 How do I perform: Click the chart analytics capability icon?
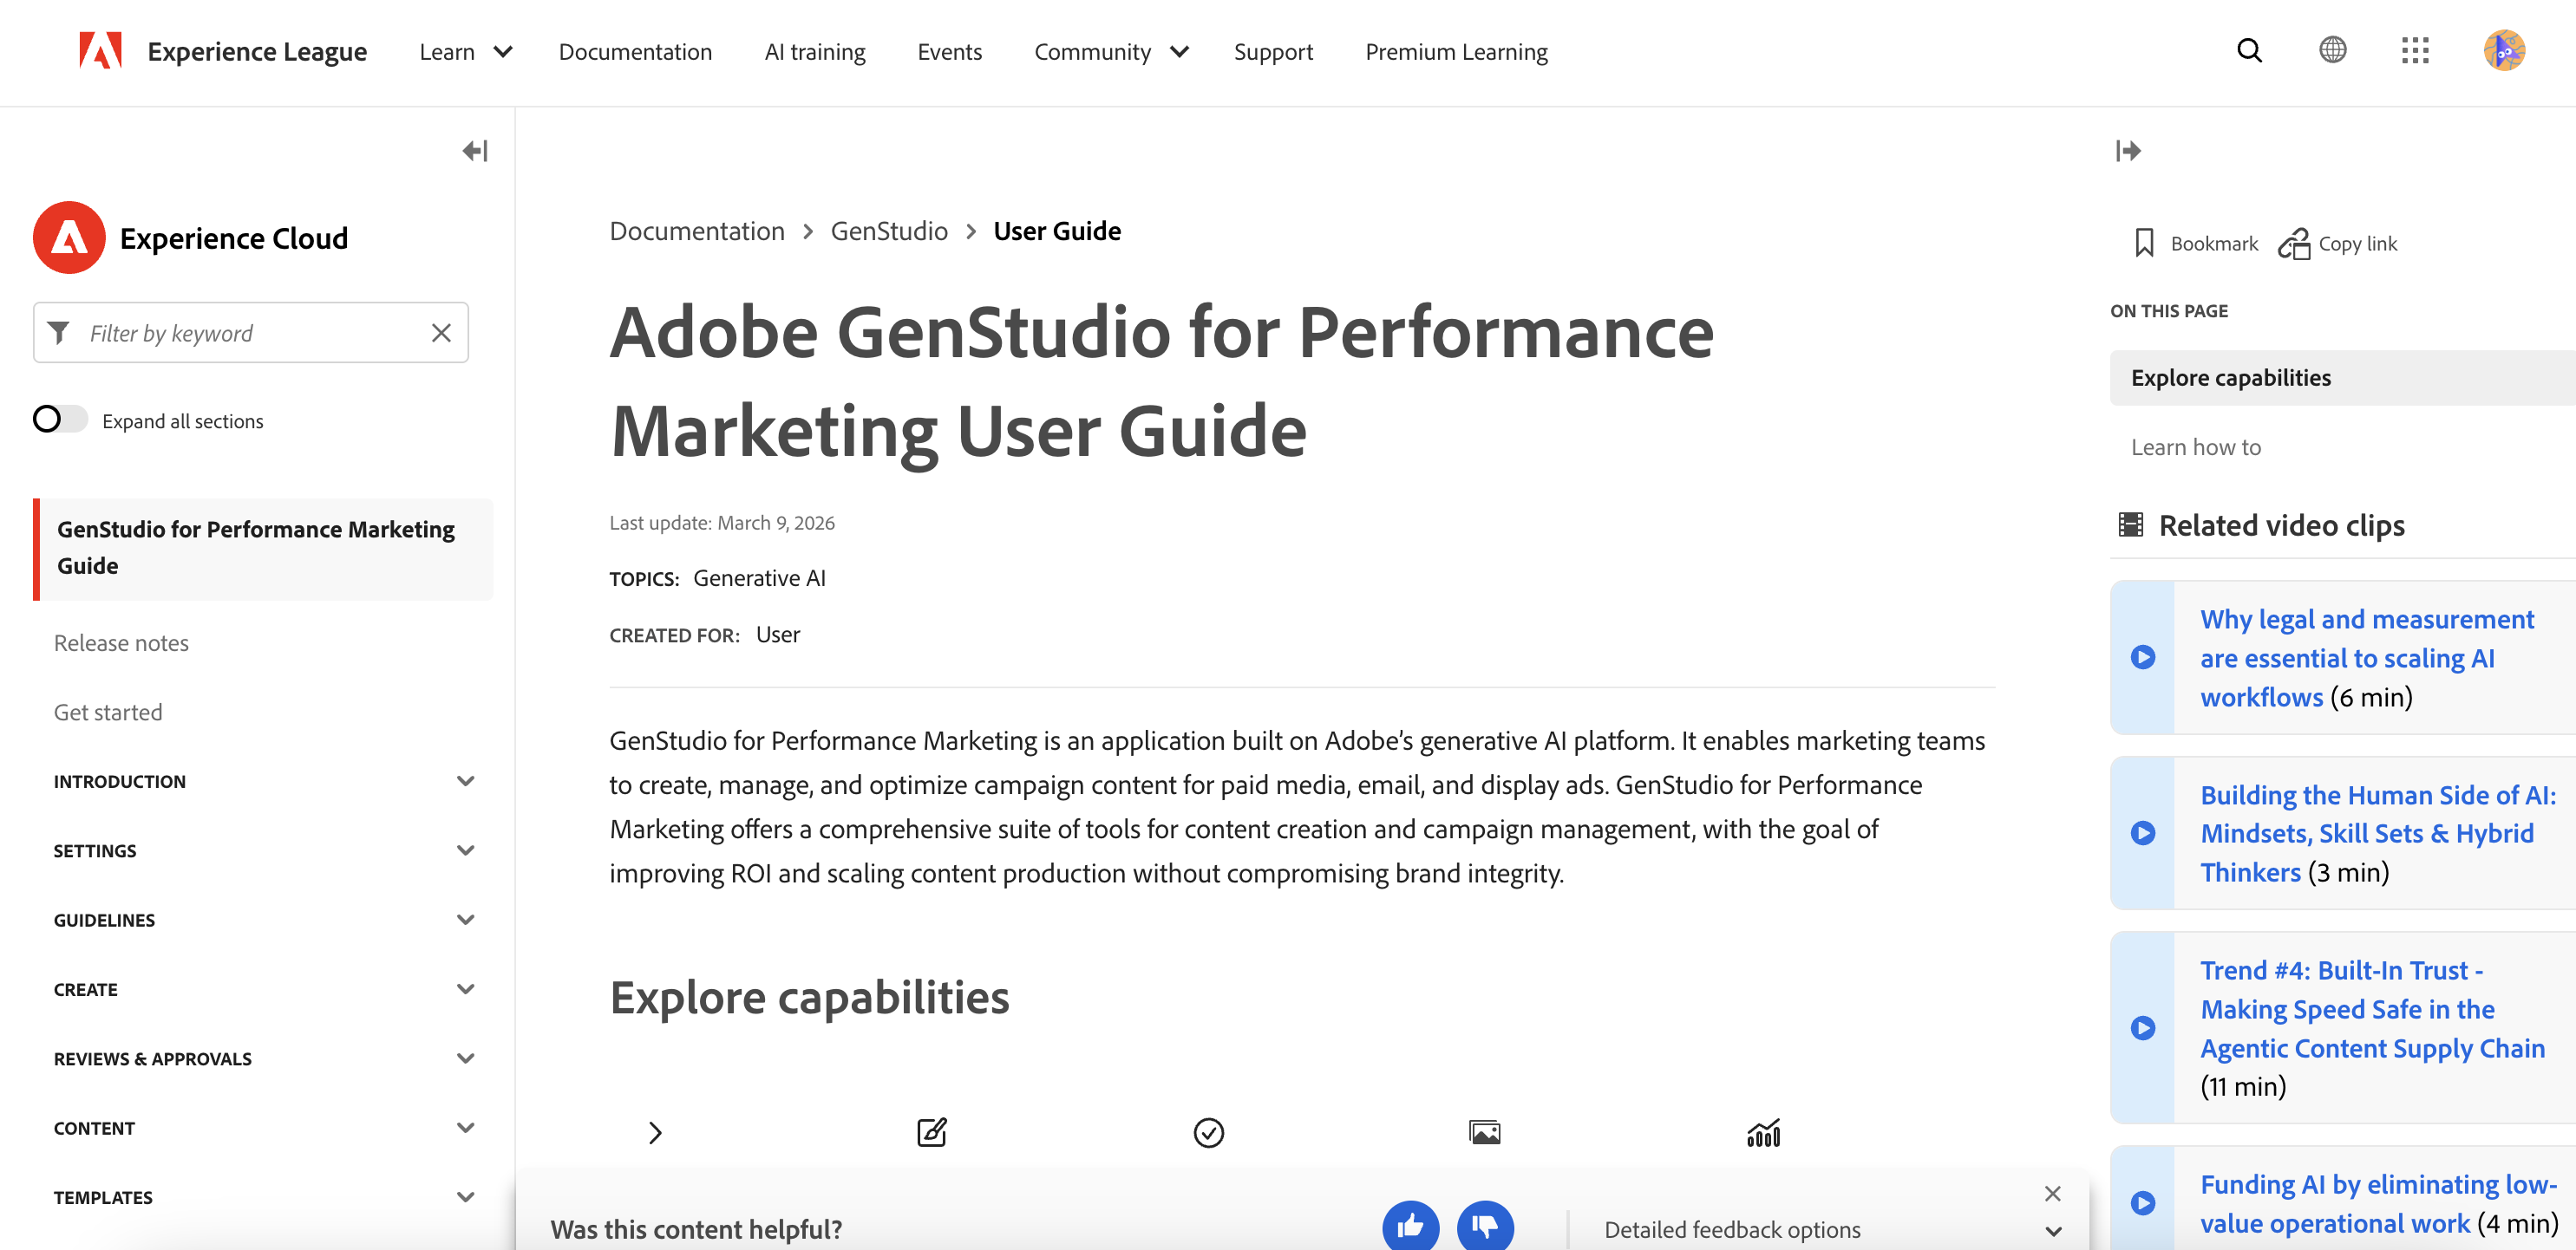1763,1132
